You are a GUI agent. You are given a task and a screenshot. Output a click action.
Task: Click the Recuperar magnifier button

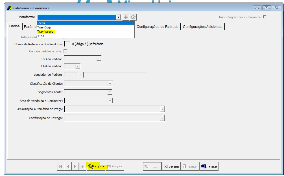96,166
